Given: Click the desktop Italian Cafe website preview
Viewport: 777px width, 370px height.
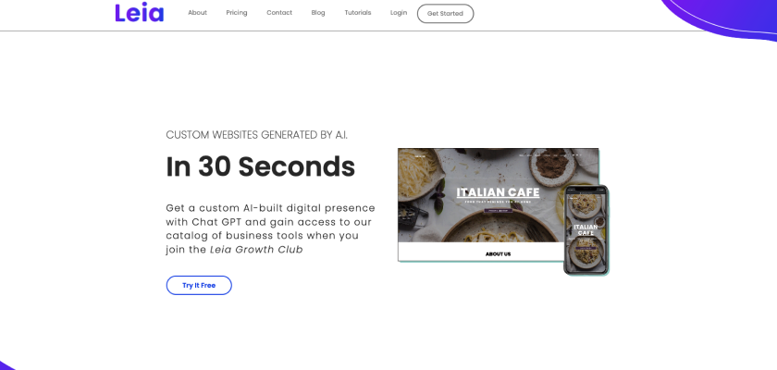Looking at the screenshot, I should (x=498, y=204).
